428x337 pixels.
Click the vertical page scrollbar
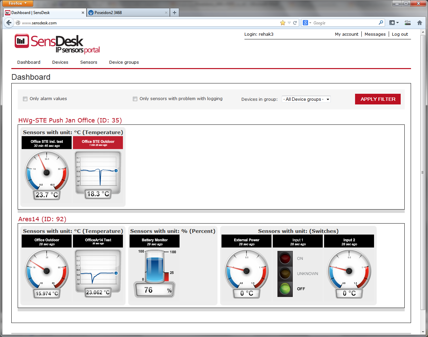[423, 173]
